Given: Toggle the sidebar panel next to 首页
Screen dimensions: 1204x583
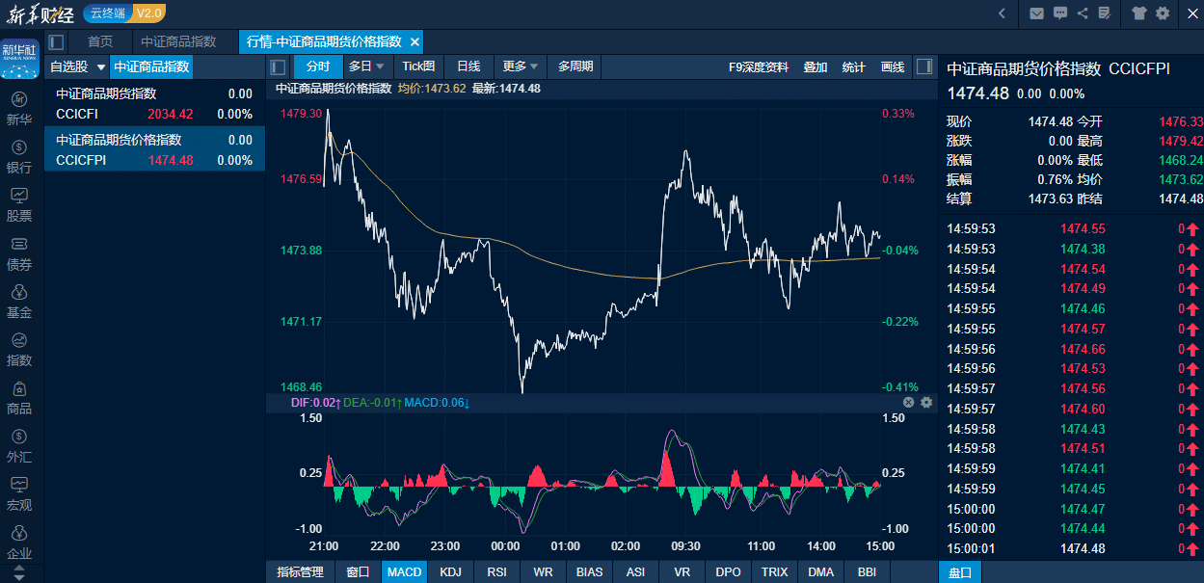Looking at the screenshot, I should (x=56, y=41).
